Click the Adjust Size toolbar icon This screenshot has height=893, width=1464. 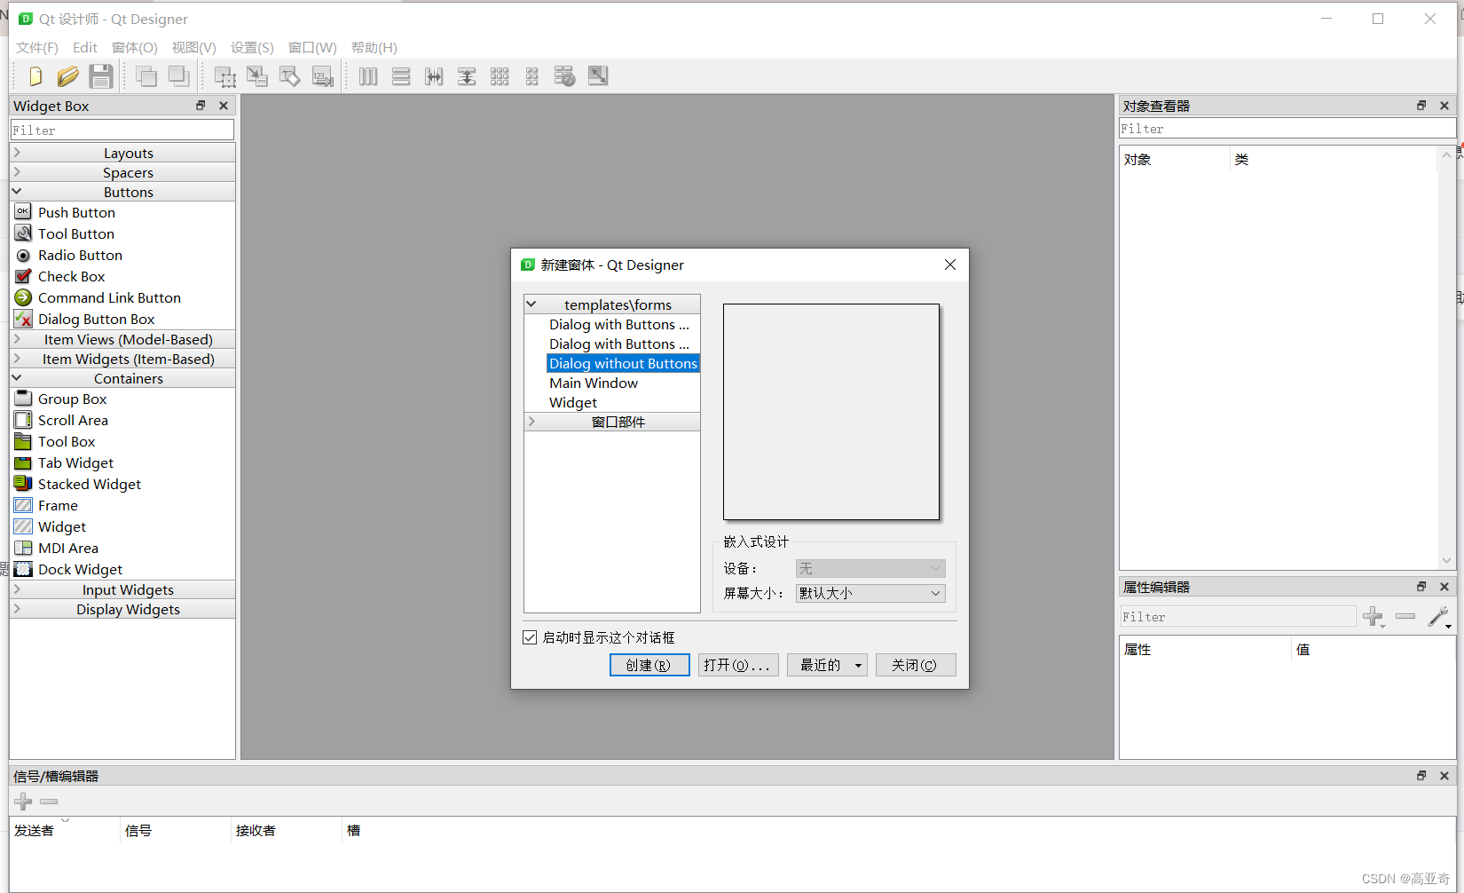[x=598, y=76]
